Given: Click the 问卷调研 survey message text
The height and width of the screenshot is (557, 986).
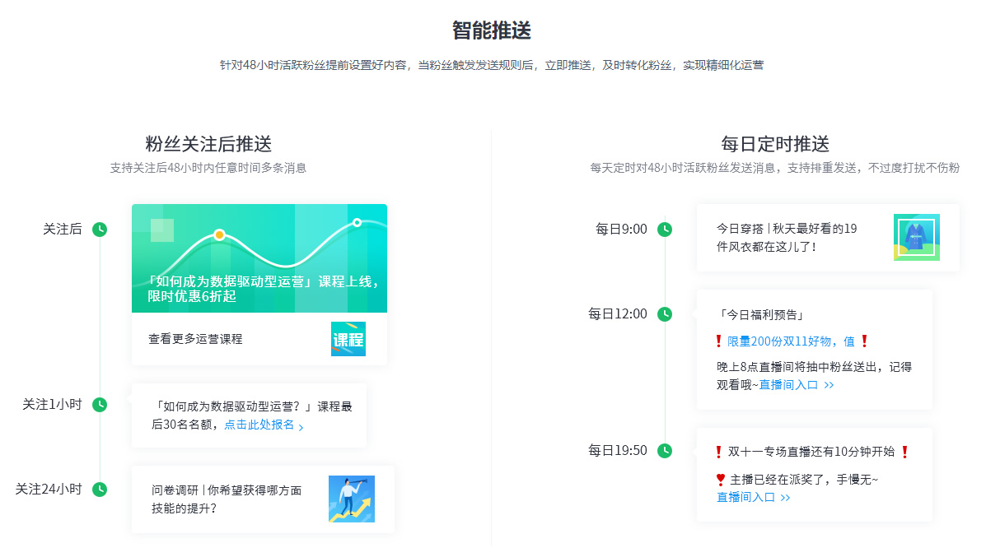Looking at the screenshot, I should point(227,499).
